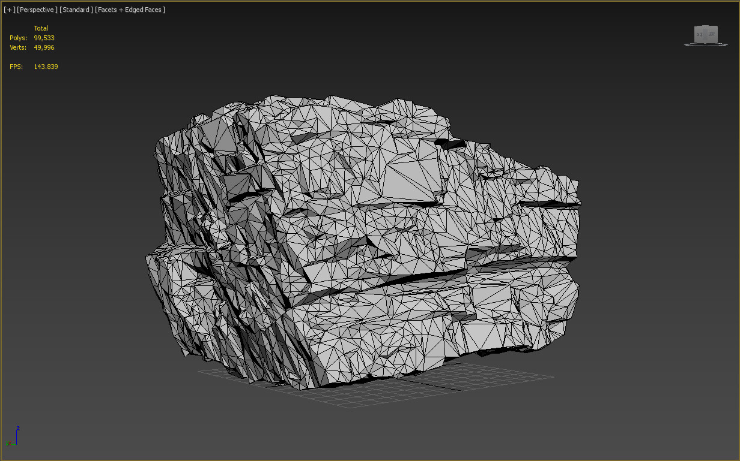This screenshot has height=461, width=740.
Task: Open the [+] general viewport menu
Action: click(10, 10)
